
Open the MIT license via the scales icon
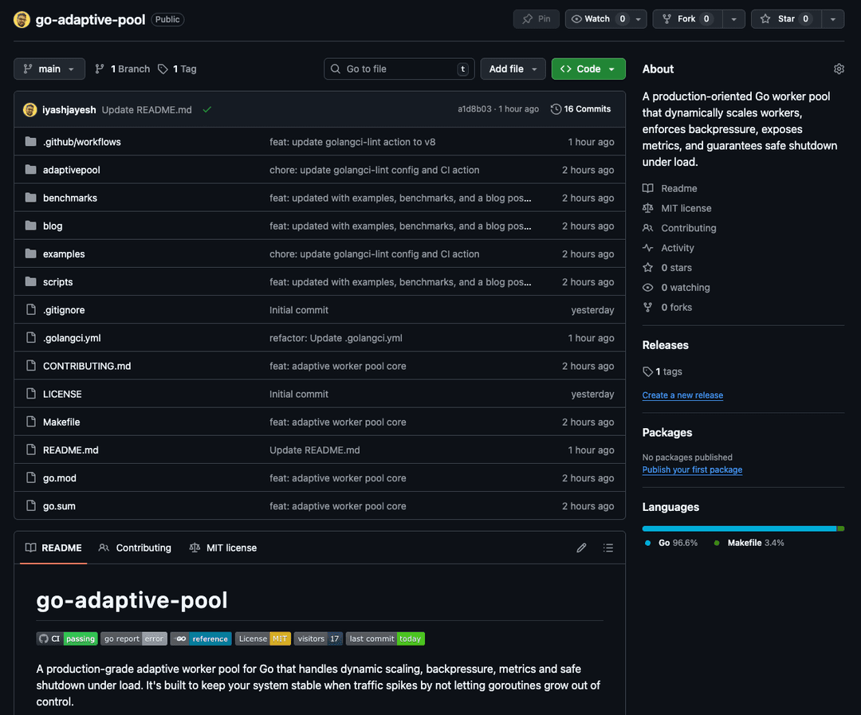tap(647, 207)
